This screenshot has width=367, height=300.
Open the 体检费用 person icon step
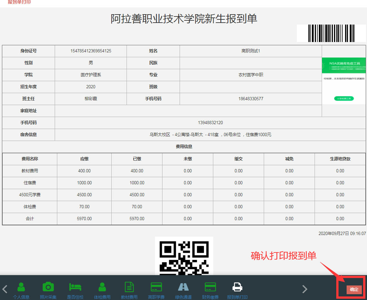point(102,287)
